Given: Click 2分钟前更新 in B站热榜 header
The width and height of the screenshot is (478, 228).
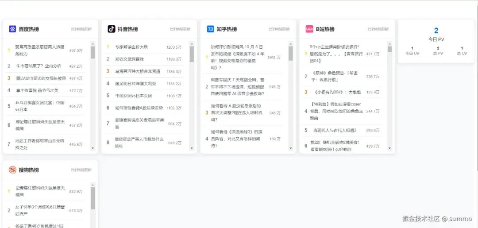Looking at the screenshot, I should pos(378,29).
